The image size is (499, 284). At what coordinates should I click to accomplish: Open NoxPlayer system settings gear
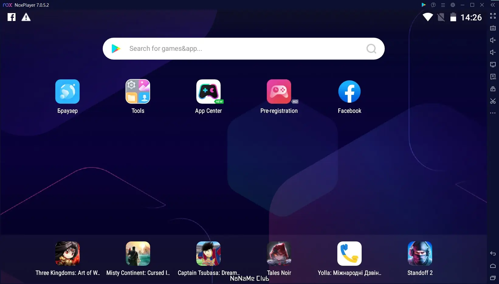(x=453, y=5)
